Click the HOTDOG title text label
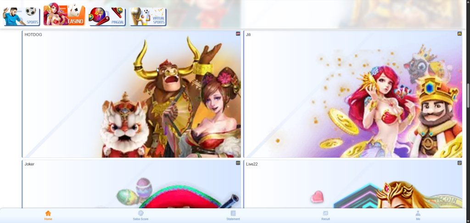470x223 pixels. pyautogui.click(x=33, y=35)
